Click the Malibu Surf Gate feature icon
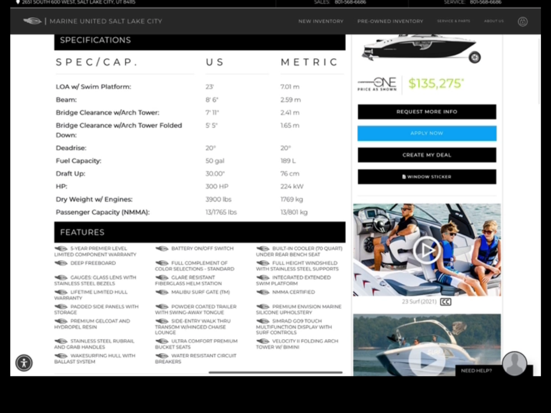 coord(162,292)
